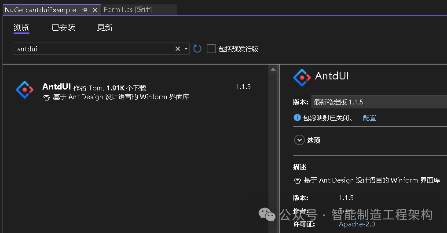This screenshot has width=447, height=233.
Task: Clear the antdui search text
Action: coord(178,49)
